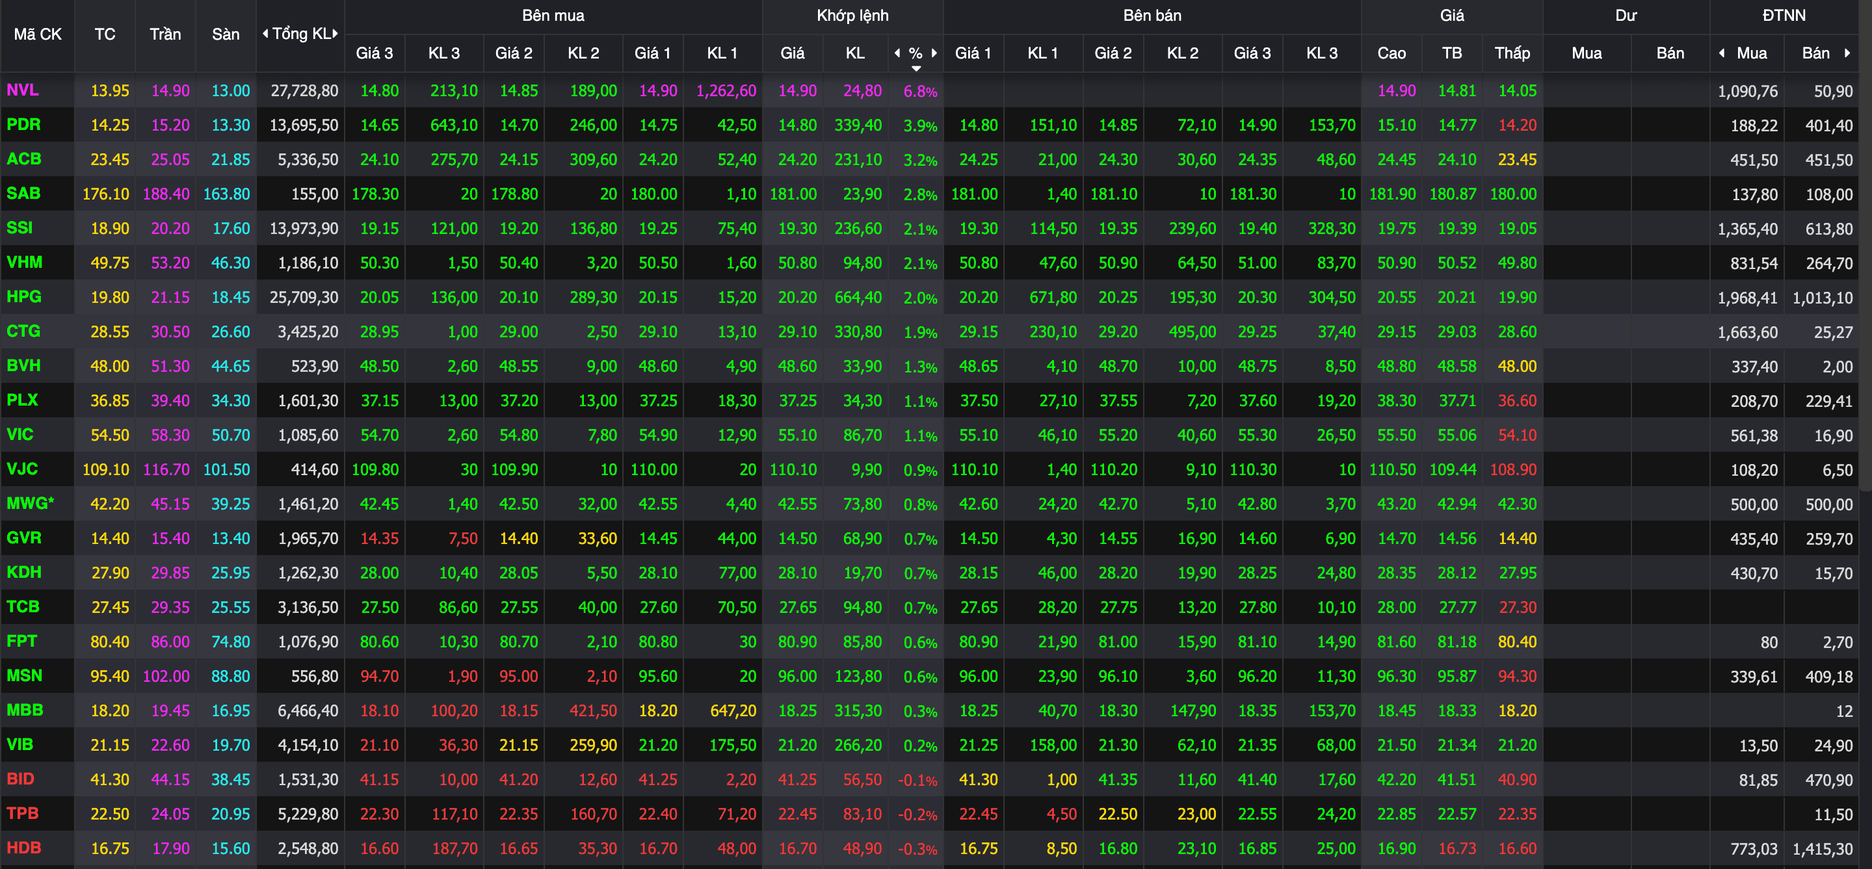
Task: Click the right arrow beside Tổng KL header
Action: [x=335, y=33]
